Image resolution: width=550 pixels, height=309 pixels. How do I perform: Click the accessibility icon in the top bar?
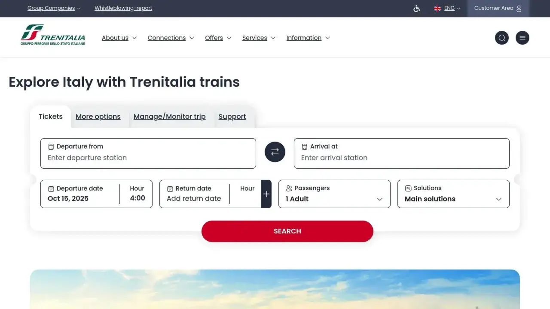point(416,8)
